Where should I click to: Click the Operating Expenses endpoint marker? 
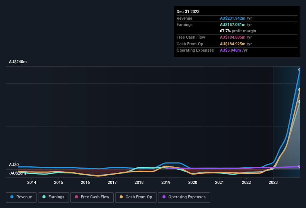pyautogui.click(x=300, y=166)
